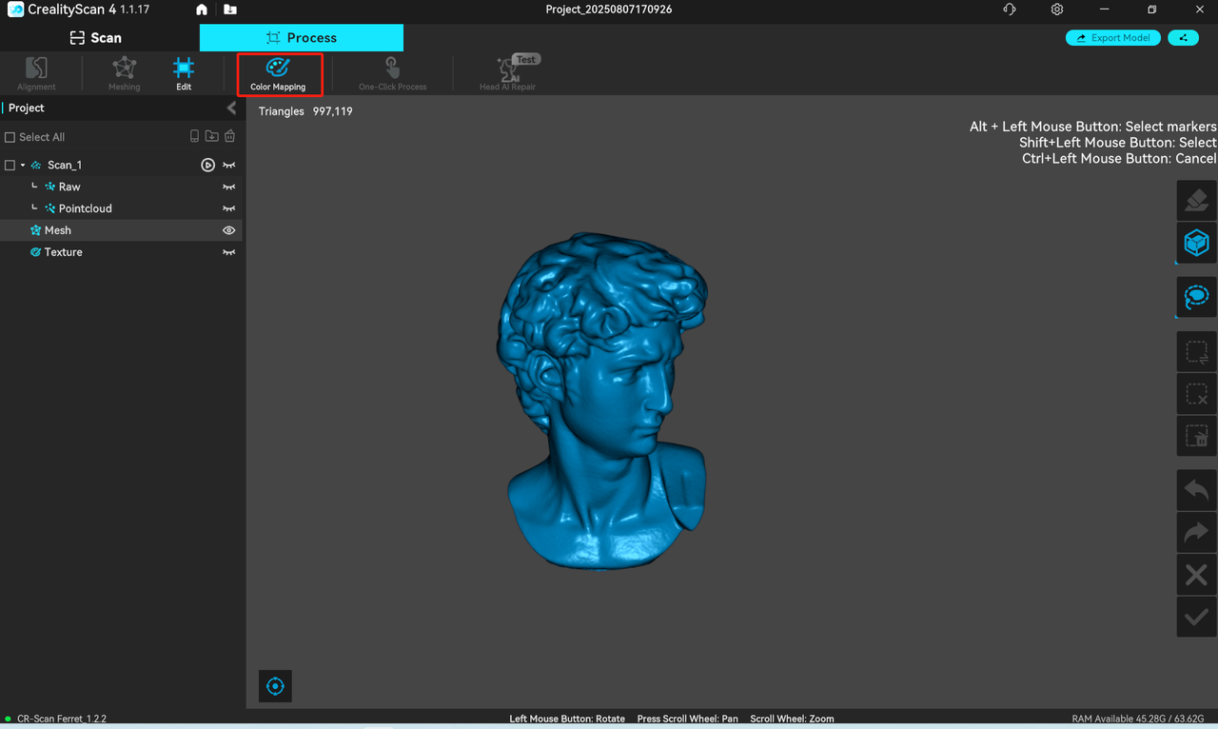The height and width of the screenshot is (729, 1218).
Task: Select the Edit tool in toolbar
Action: tap(184, 73)
